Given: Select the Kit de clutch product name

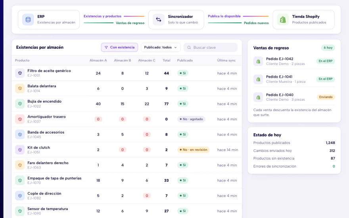Looking at the screenshot, I should (x=38, y=147).
